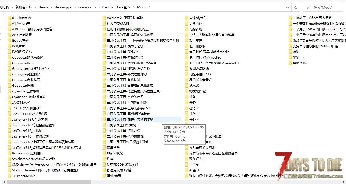Select the folder '锻造更改为3个槽'
The image size is (346, 184).
[x=117, y=170]
